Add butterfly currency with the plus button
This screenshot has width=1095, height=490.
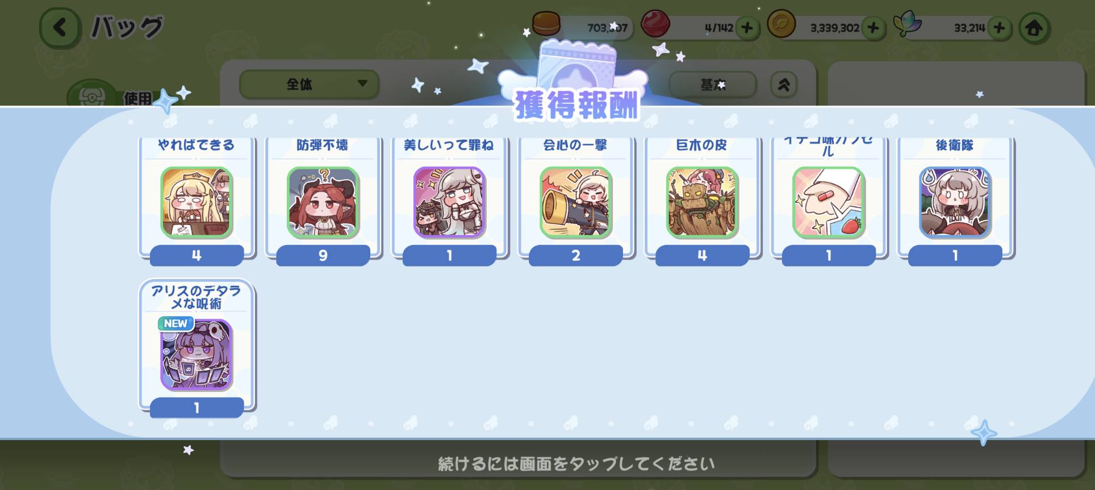[x=1000, y=28]
